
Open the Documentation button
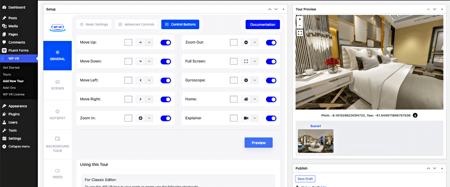tap(263, 24)
